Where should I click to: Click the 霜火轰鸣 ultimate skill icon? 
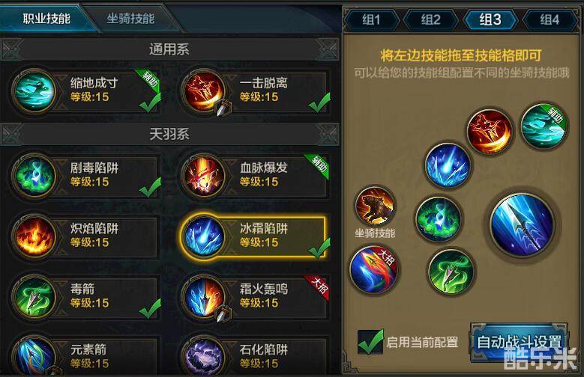pos(203,297)
